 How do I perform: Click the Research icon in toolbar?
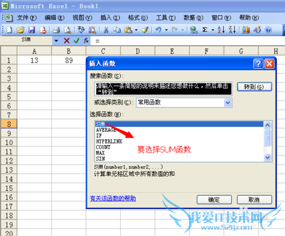[x=92, y=30]
